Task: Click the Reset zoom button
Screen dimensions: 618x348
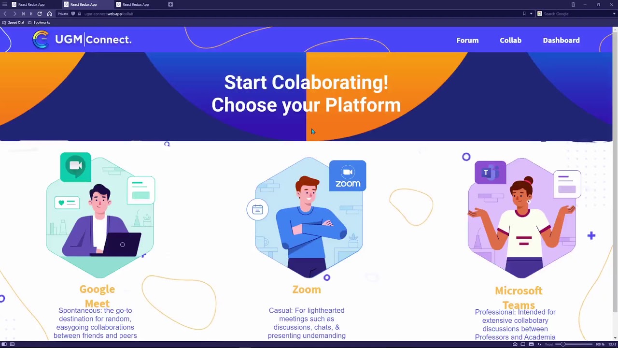Action: (x=549, y=344)
